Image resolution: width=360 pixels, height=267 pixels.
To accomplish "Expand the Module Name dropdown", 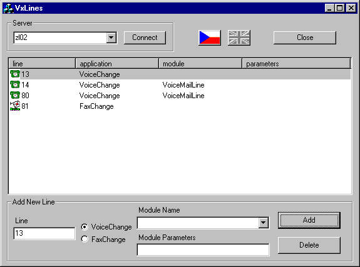I will [x=264, y=223].
